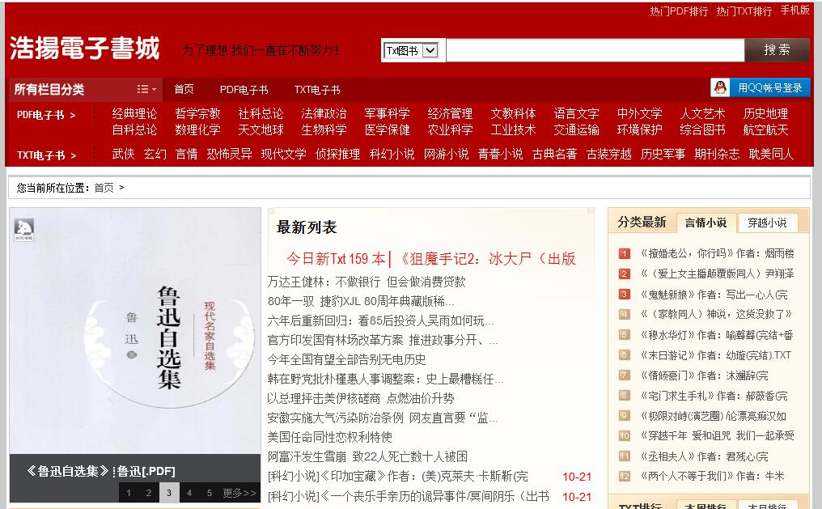822x509 pixels.
Task: Open the 玄幻 TXT category
Action: pos(155,154)
